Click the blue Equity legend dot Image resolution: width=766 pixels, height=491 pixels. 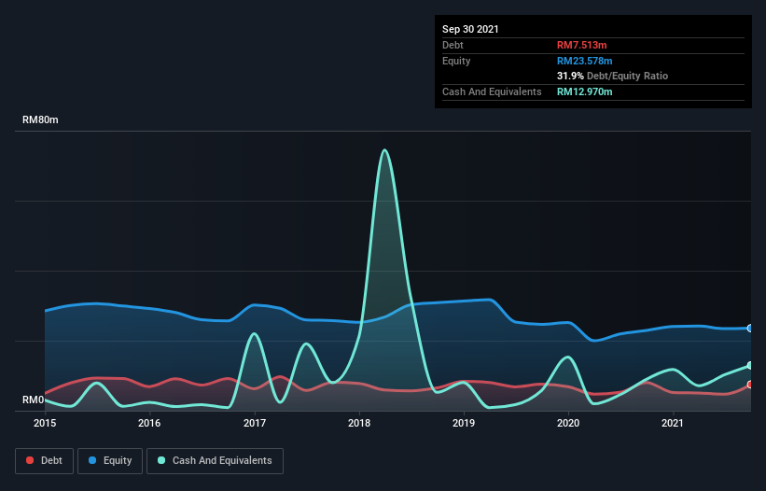(92, 460)
